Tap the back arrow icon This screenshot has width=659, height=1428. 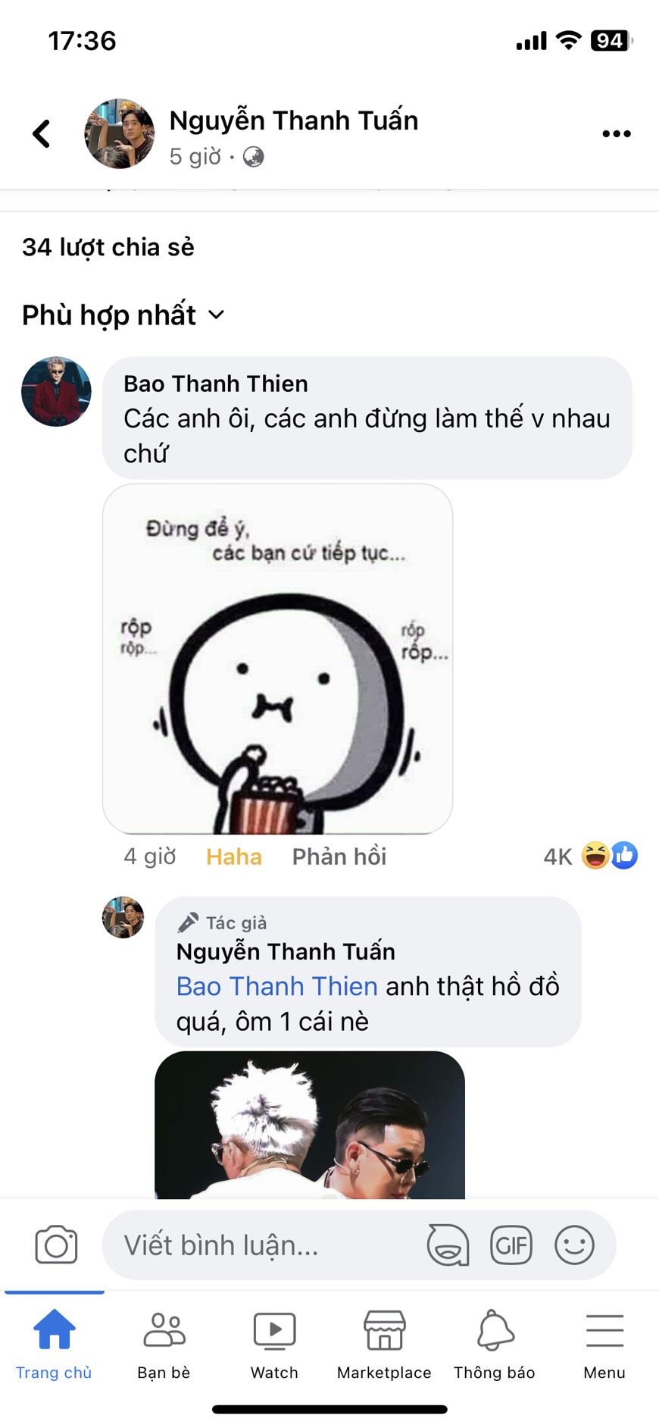coord(42,133)
